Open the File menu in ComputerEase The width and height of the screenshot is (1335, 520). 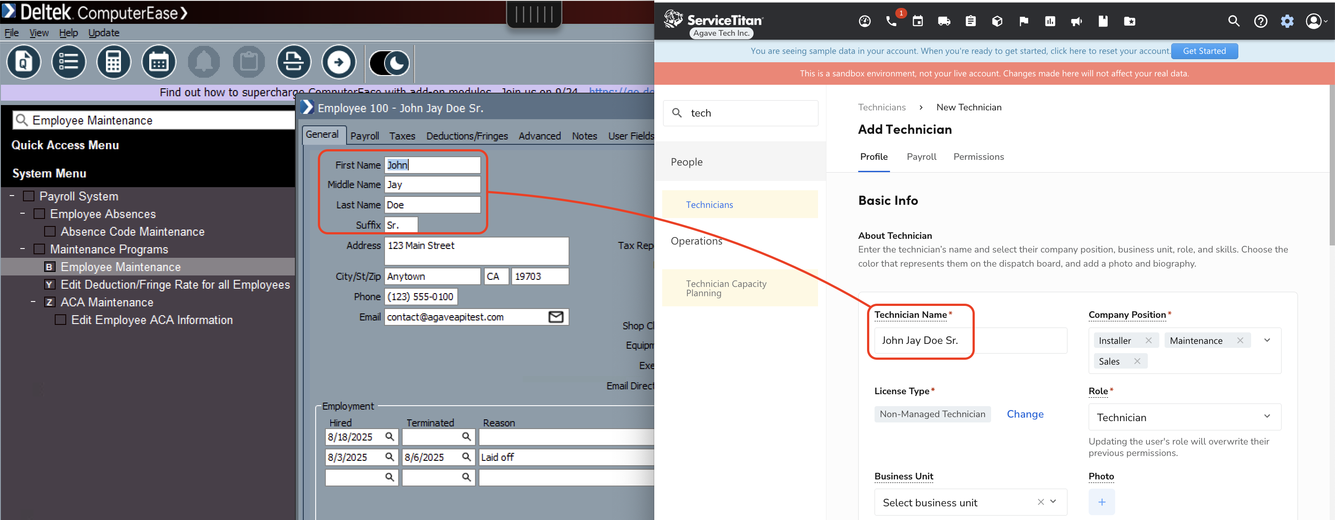(11, 33)
